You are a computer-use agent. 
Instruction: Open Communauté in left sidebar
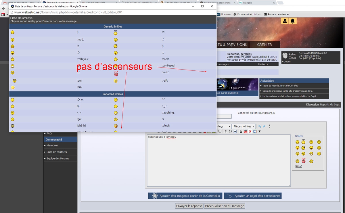[60, 139]
